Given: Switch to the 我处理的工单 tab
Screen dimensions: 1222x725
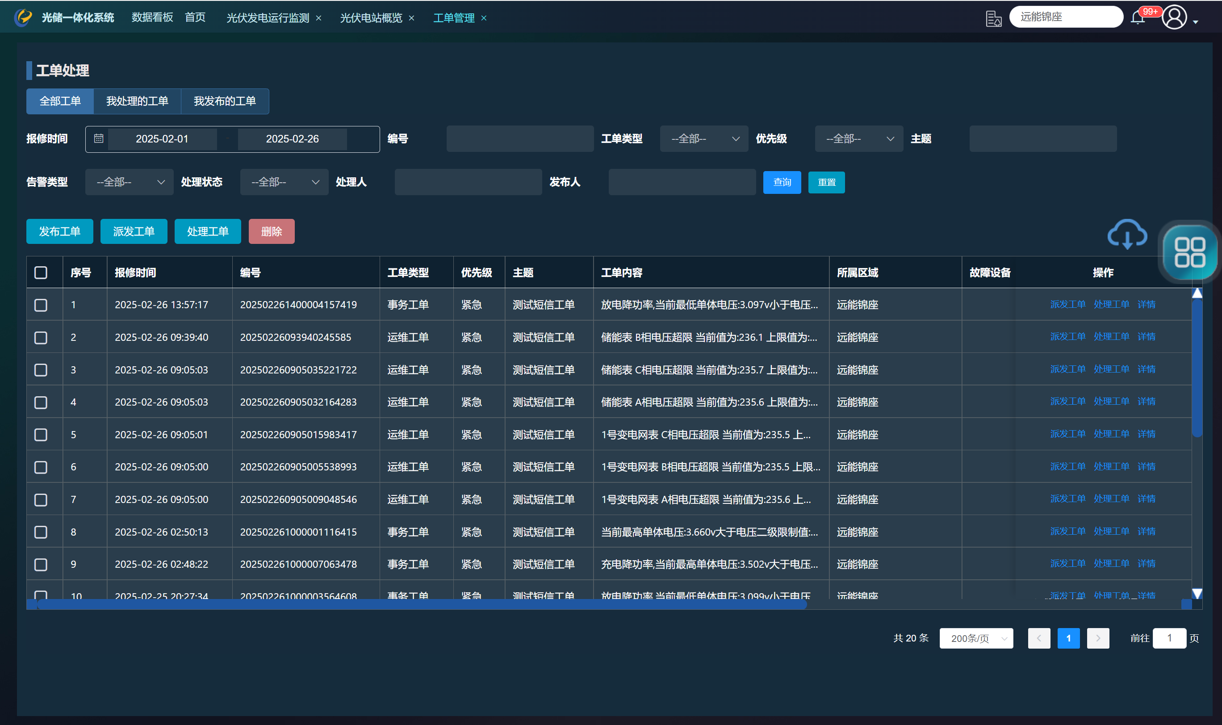Looking at the screenshot, I should 137,101.
